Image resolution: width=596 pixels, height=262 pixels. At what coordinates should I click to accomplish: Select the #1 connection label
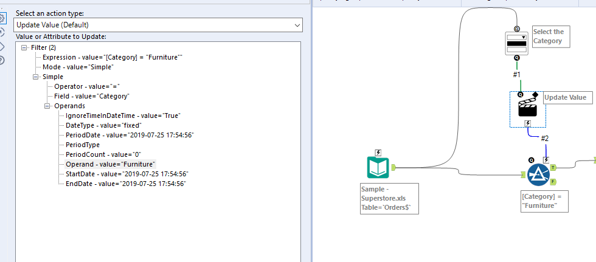[x=516, y=75]
